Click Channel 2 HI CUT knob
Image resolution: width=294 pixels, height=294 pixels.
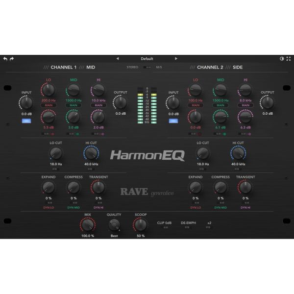coord(238,153)
